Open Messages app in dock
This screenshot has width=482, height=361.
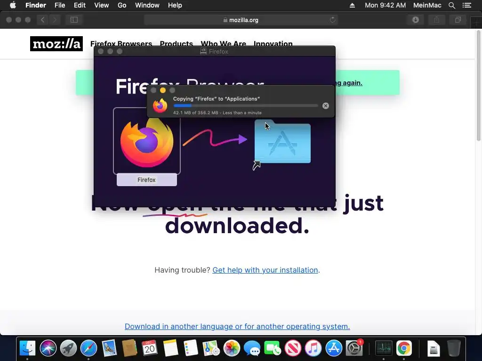[252, 348]
